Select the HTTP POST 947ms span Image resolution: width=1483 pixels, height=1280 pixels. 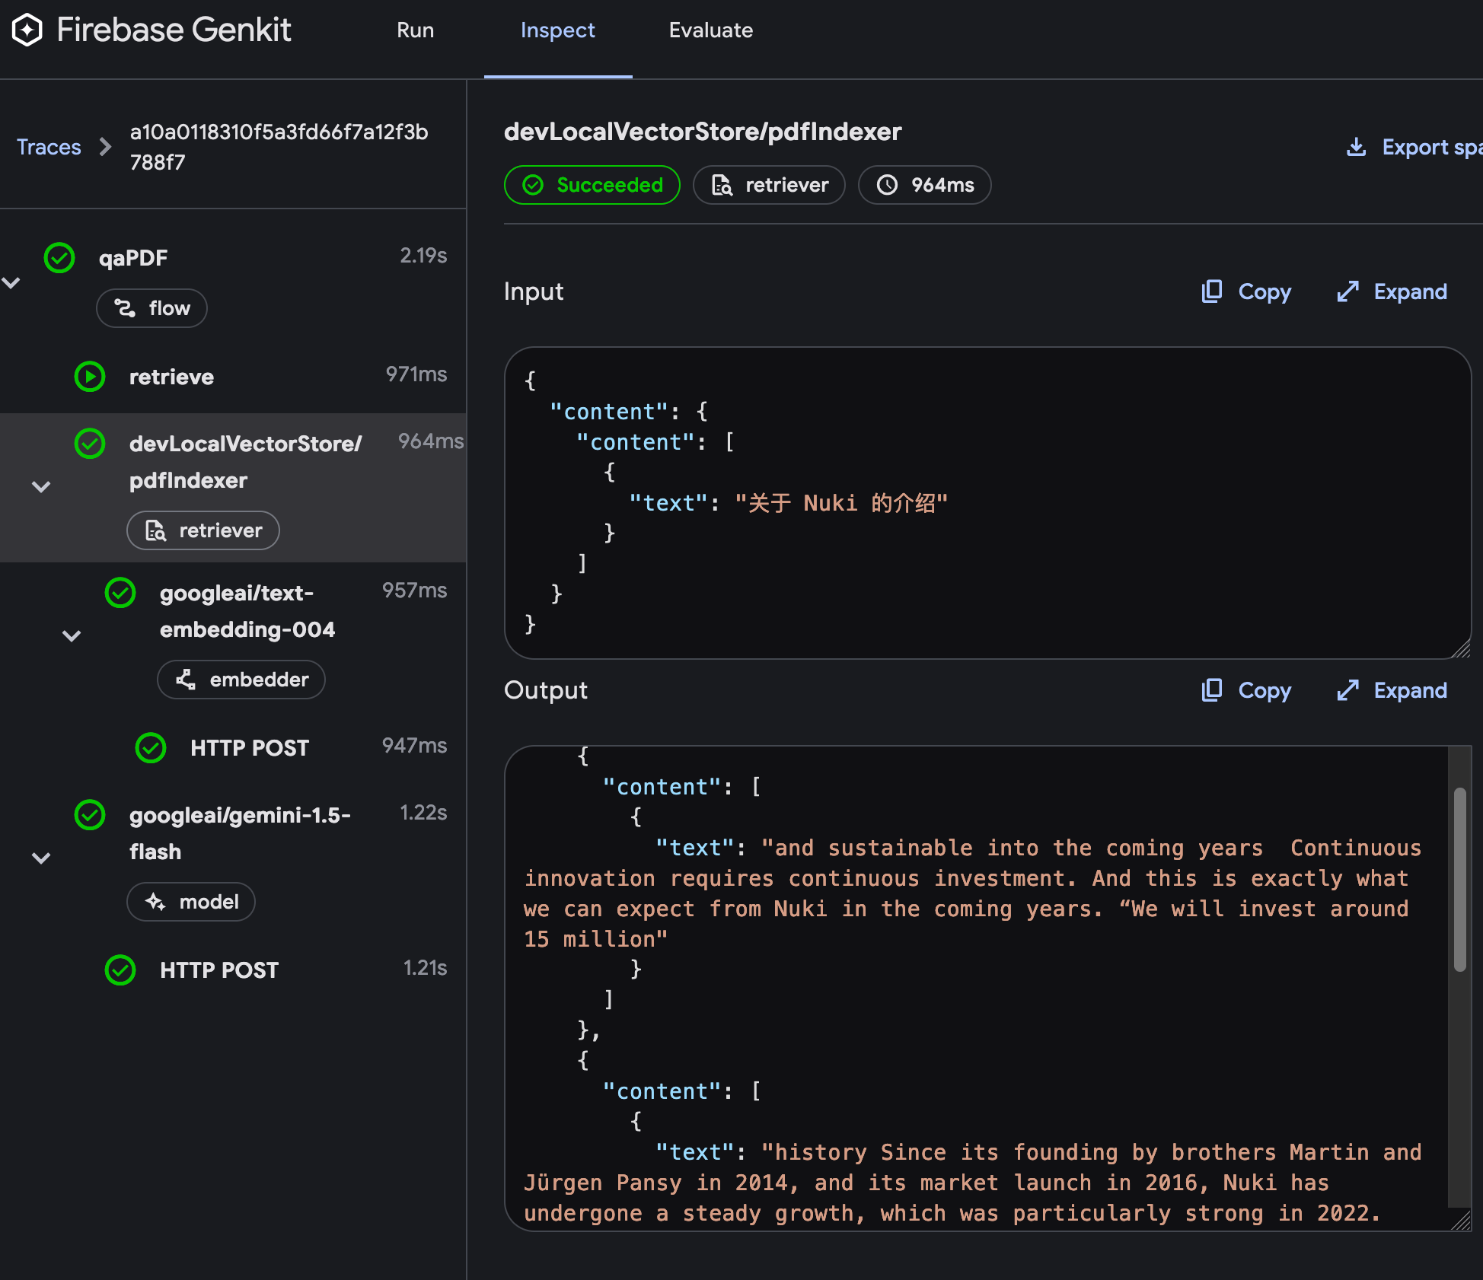[250, 748]
